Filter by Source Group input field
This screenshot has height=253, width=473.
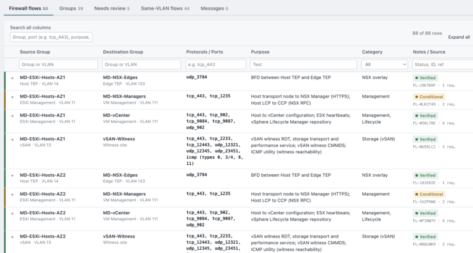point(59,64)
